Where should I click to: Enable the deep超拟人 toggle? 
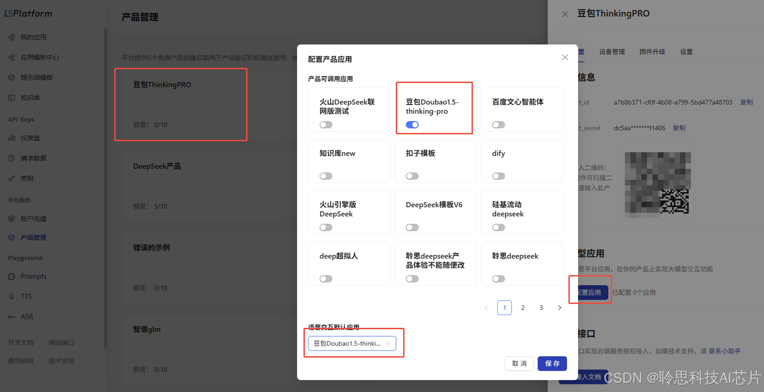326,279
